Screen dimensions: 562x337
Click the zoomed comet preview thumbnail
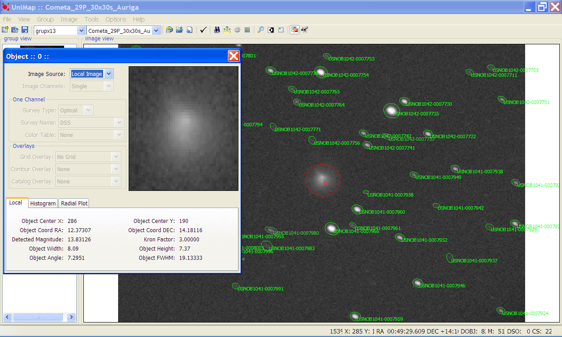(x=184, y=129)
